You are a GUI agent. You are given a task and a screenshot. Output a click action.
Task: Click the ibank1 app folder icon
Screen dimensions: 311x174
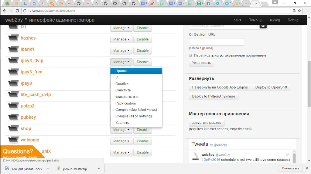13,49
